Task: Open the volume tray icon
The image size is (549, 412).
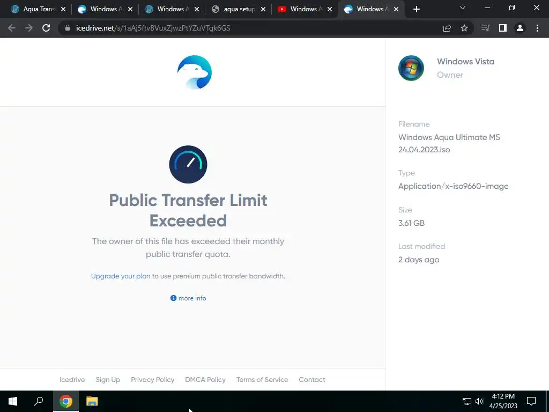Action: coord(479,401)
